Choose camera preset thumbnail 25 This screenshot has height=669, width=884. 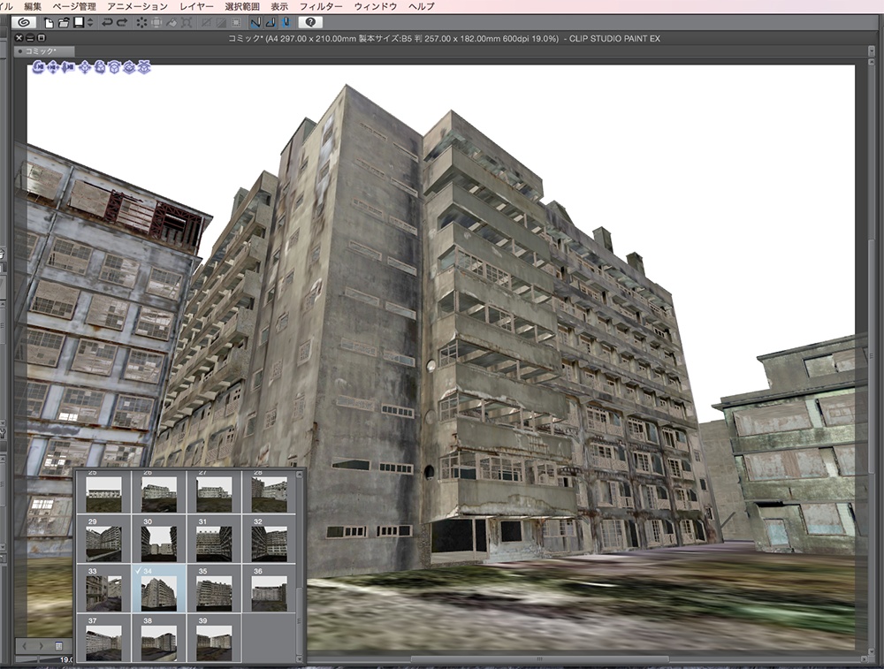coord(103,492)
